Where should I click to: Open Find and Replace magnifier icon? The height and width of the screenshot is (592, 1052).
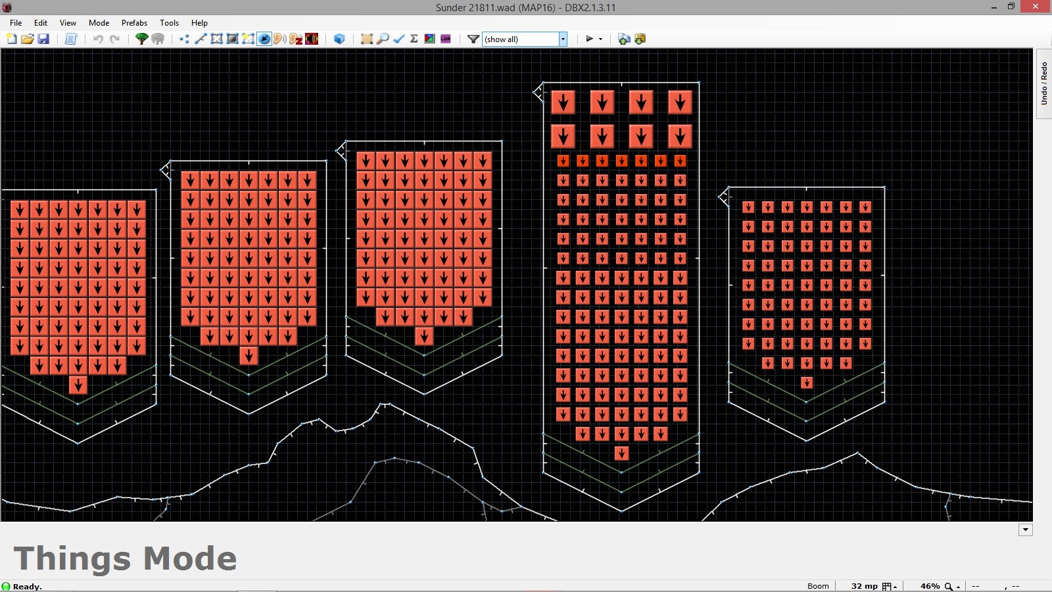point(383,39)
